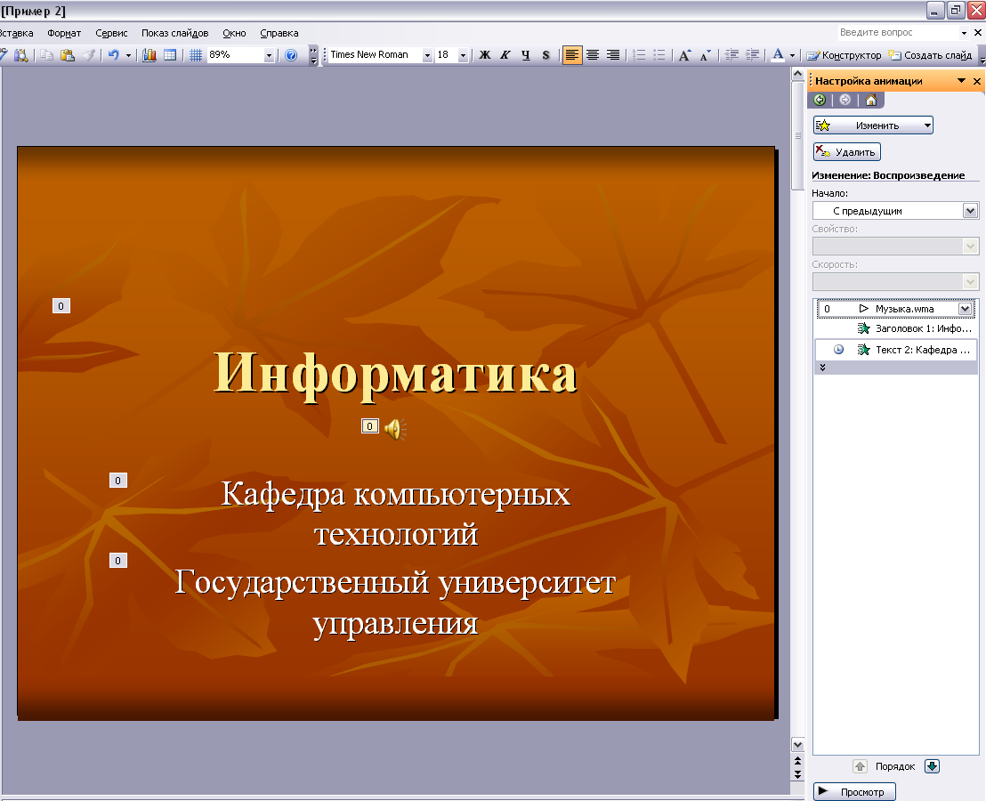Go forward in task pane
This screenshot has width=986, height=801.
point(845,100)
